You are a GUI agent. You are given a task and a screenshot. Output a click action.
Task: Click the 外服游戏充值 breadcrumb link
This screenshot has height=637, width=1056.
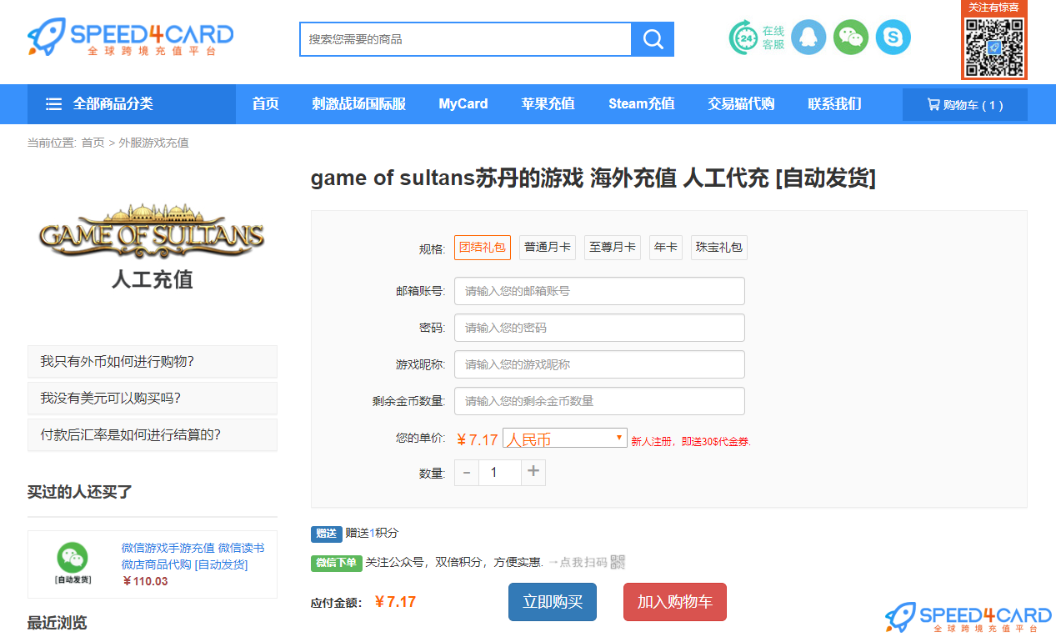[154, 143]
